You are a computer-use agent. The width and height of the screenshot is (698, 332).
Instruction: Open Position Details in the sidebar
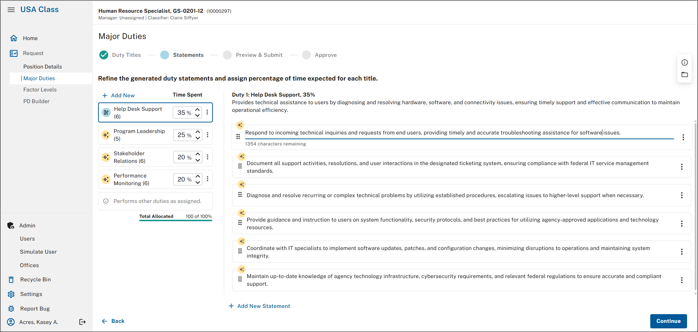(x=43, y=67)
